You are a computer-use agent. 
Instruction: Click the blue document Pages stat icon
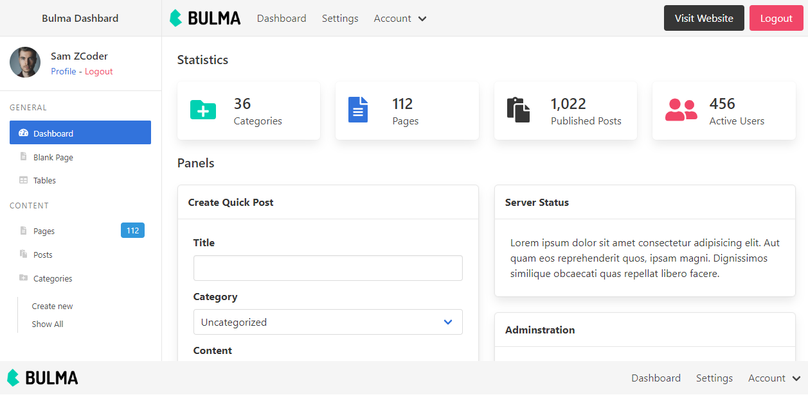358,110
